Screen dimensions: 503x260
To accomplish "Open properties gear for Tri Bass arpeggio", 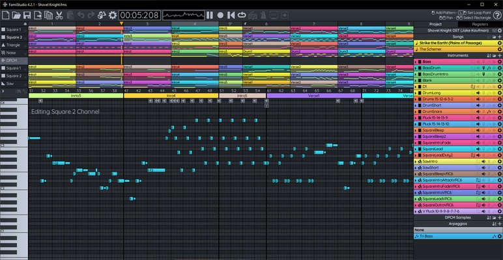I will pos(500,237).
